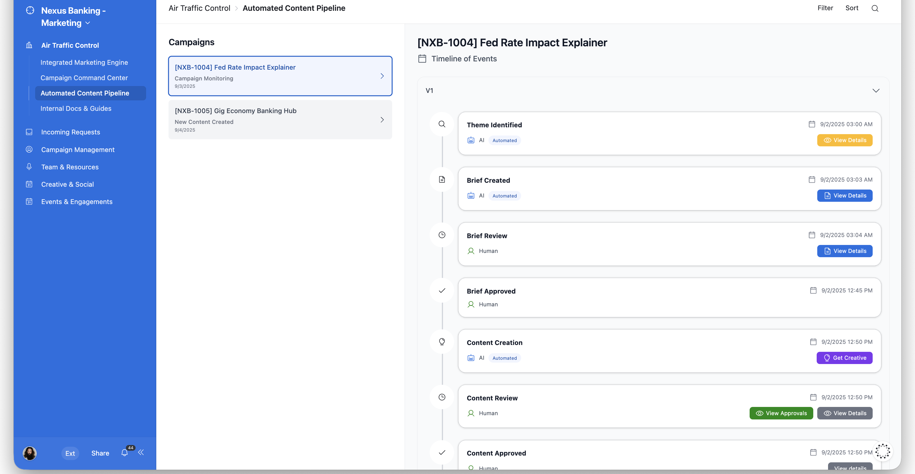Viewport: 915px width, 474px height.
Task: Open Creative & Social section
Action: tap(68, 184)
